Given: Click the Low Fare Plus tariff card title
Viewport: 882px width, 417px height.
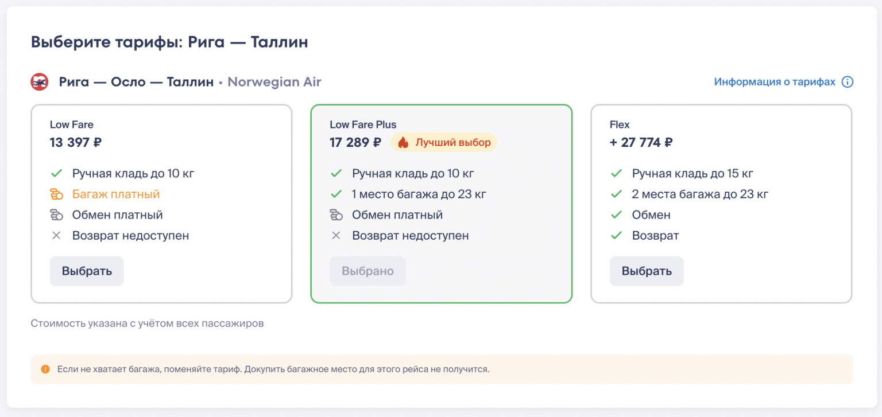Looking at the screenshot, I should point(363,124).
